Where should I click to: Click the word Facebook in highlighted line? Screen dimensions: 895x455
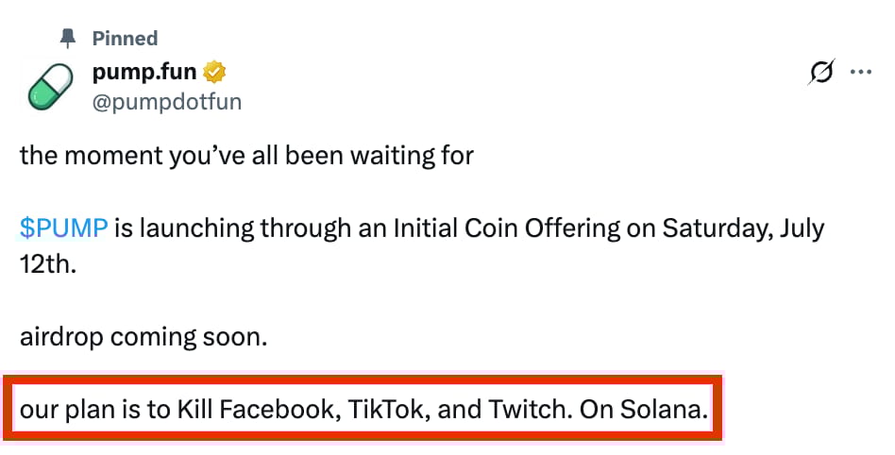[280, 410]
